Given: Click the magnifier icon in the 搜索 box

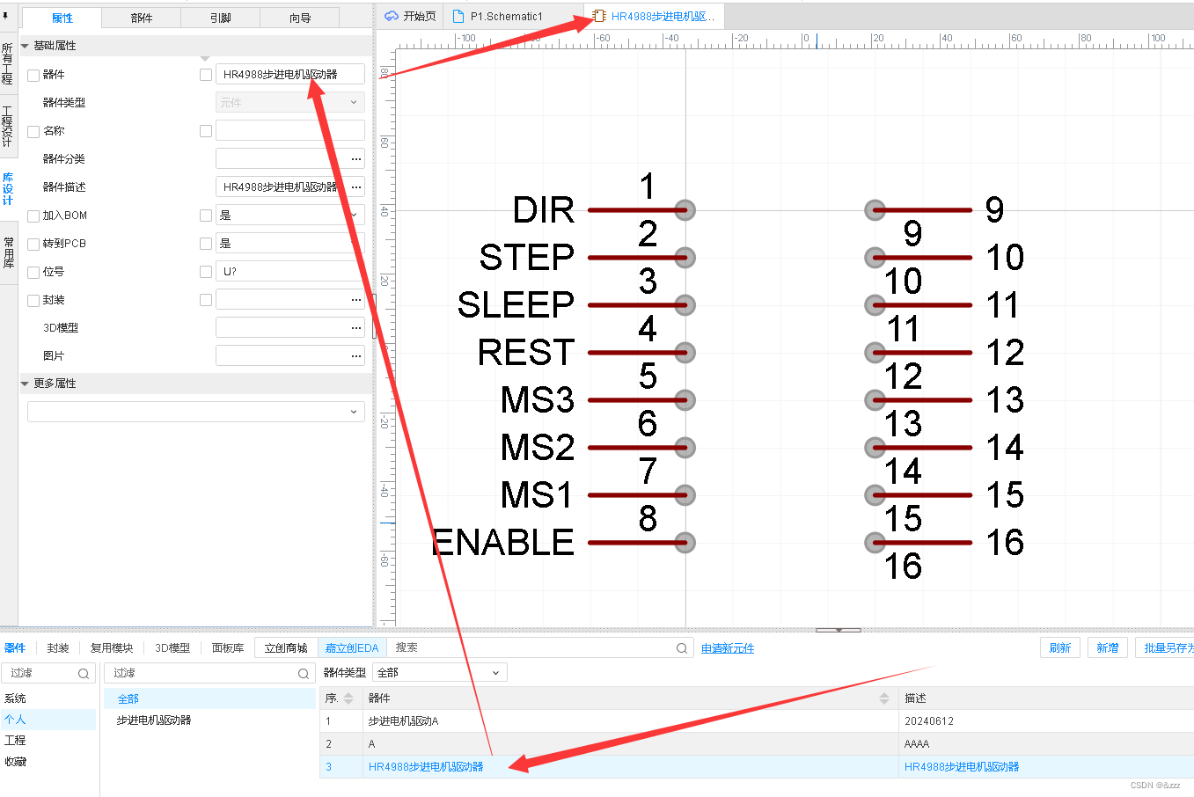Looking at the screenshot, I should 682,648.
